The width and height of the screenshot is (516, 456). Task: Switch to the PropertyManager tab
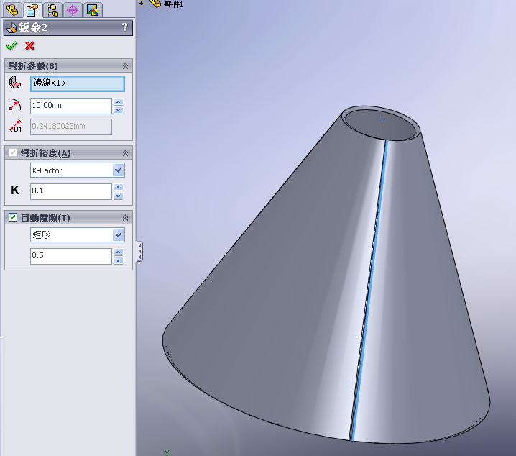(32, 10)
